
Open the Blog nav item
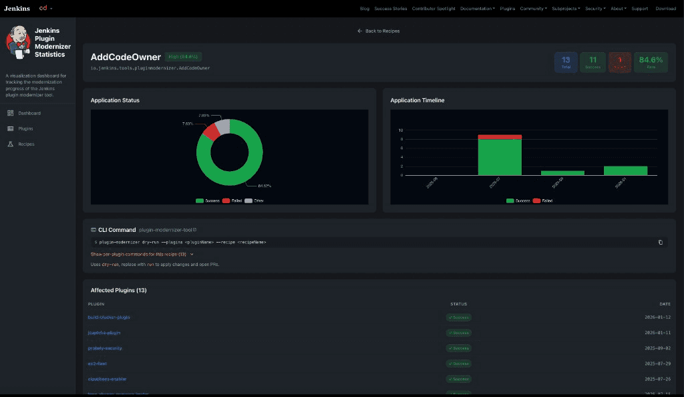pos(365,8)
